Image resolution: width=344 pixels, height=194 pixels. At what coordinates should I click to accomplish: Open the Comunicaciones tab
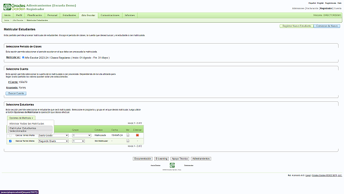coord(110,15)
